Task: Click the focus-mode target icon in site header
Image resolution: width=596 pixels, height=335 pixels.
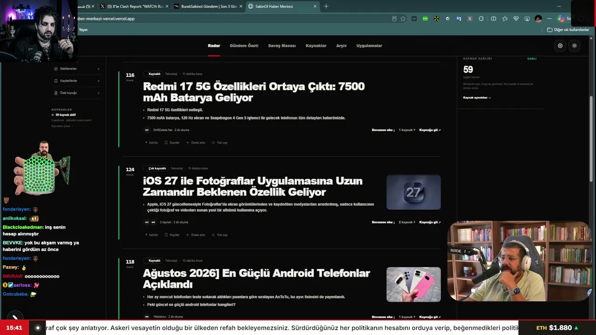Action: pyautogui.click(x=560, y=46)
